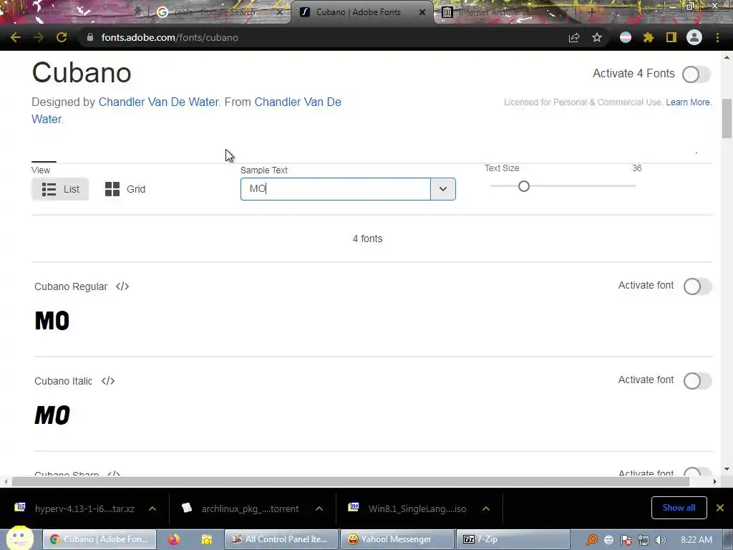Open the Start menu smiley button

(x=19, y=539)
